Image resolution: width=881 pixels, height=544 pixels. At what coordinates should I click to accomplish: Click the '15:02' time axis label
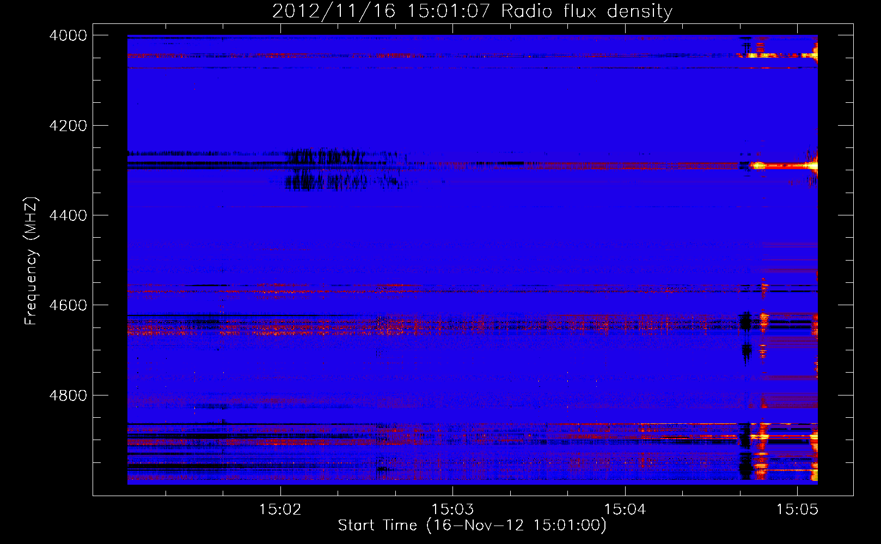pos(280,510)
